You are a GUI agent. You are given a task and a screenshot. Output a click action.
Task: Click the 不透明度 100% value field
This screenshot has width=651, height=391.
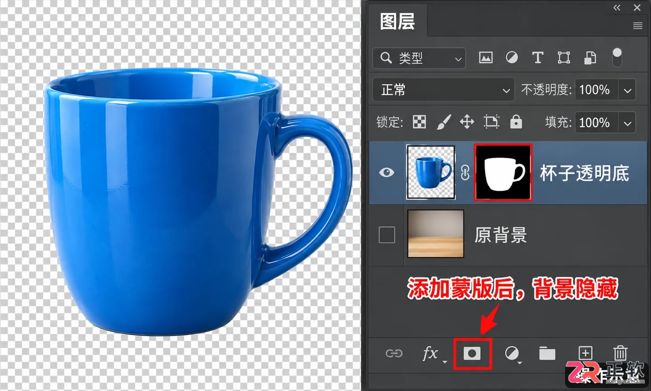coord(597,90)
